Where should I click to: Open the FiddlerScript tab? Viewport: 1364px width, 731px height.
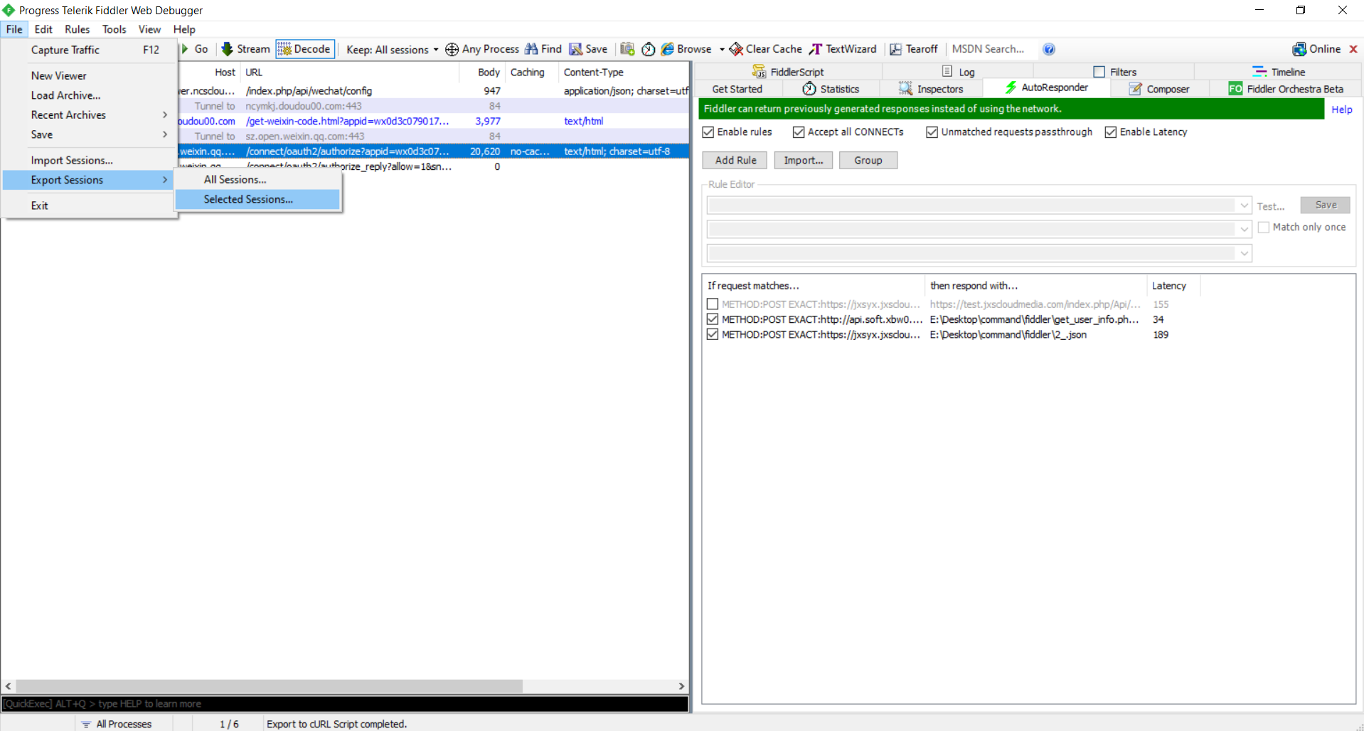coord(788,72)
